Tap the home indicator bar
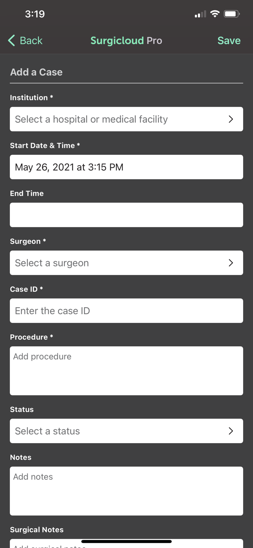Image resolution: width=253 pixels, height=548 pixels. coord(126,541)
